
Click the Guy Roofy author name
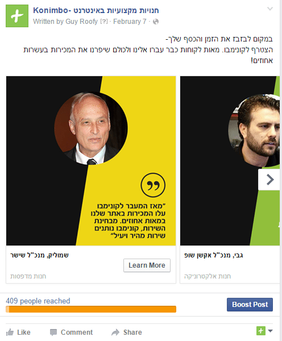tap(81, 22)
